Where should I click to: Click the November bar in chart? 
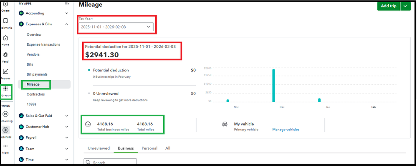227,101
